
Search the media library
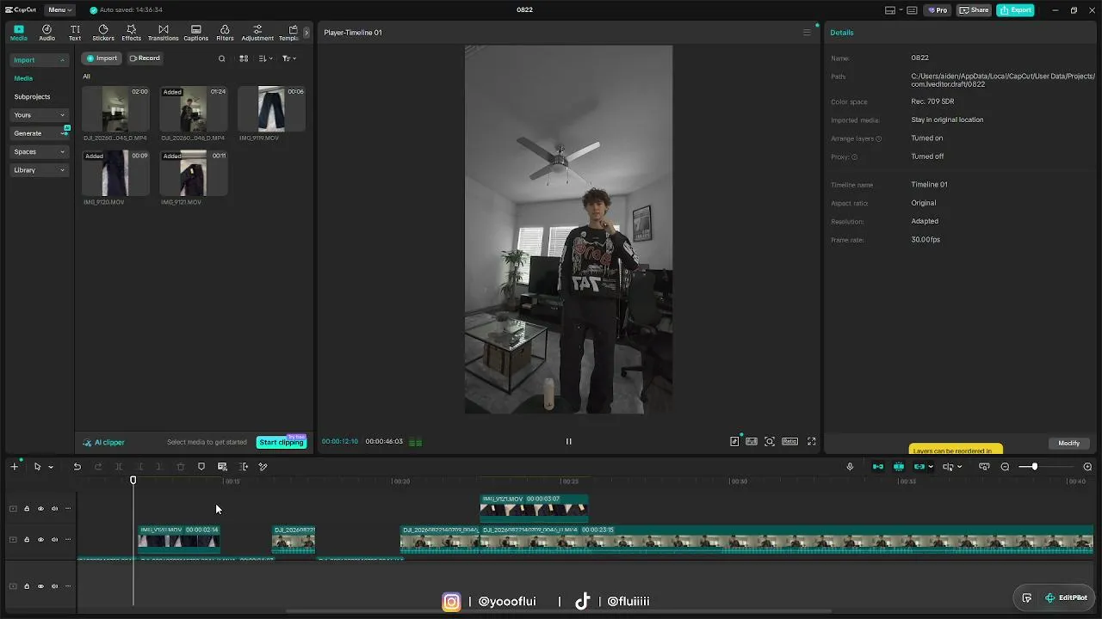(221, 58)
